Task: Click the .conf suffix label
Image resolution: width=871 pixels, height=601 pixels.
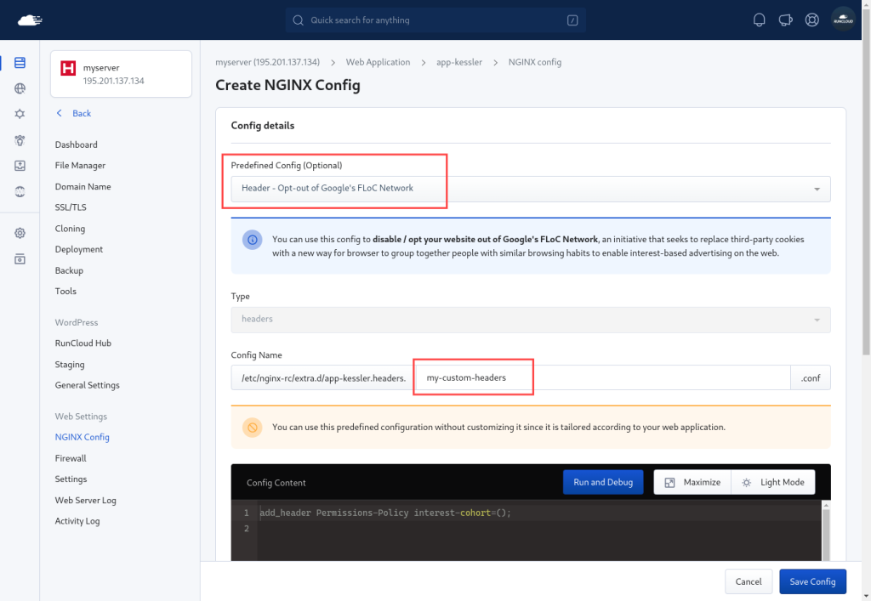Action: 811,378
